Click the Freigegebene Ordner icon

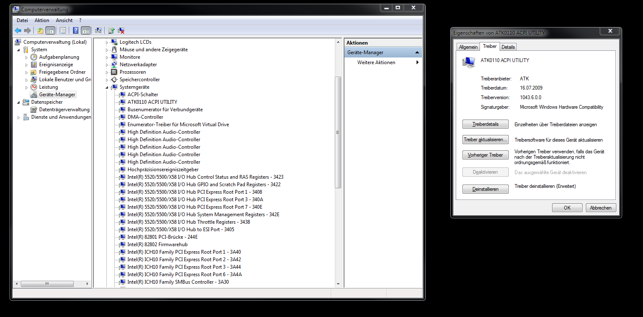tap(34, 72)
